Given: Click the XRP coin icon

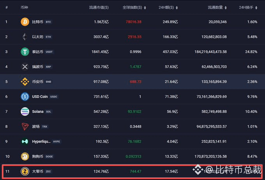Looking at the screenshot, I should click(25, 67).
